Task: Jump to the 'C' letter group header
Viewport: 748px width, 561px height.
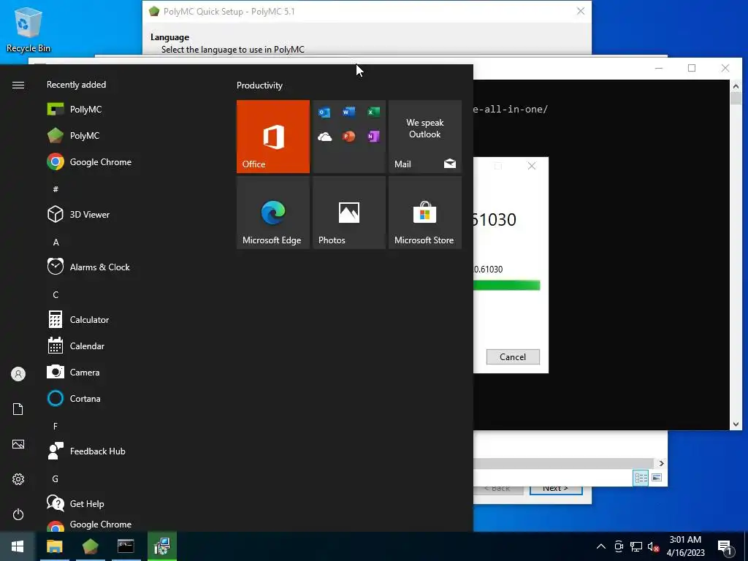Action: pos(56,294)
